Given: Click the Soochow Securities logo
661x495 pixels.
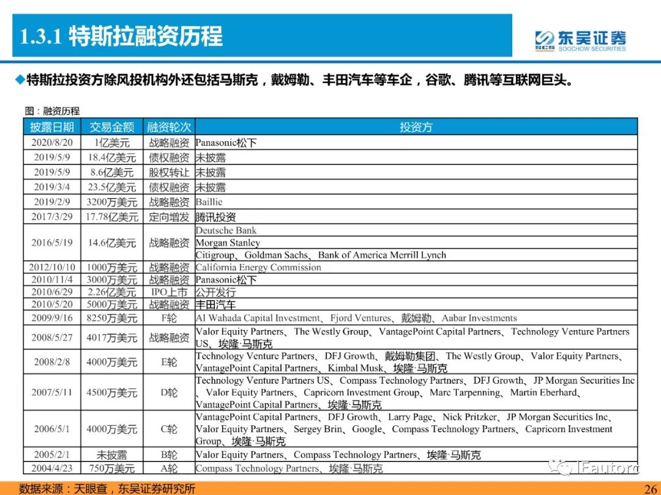Looking at the screenshot, I should click(580, 41).
